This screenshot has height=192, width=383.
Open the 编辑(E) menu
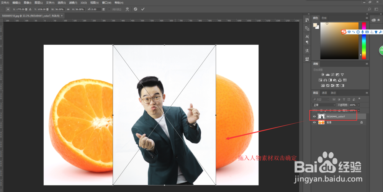(x=16, y=3)
